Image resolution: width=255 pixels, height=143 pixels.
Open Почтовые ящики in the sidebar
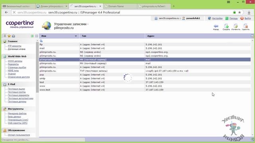16,89
